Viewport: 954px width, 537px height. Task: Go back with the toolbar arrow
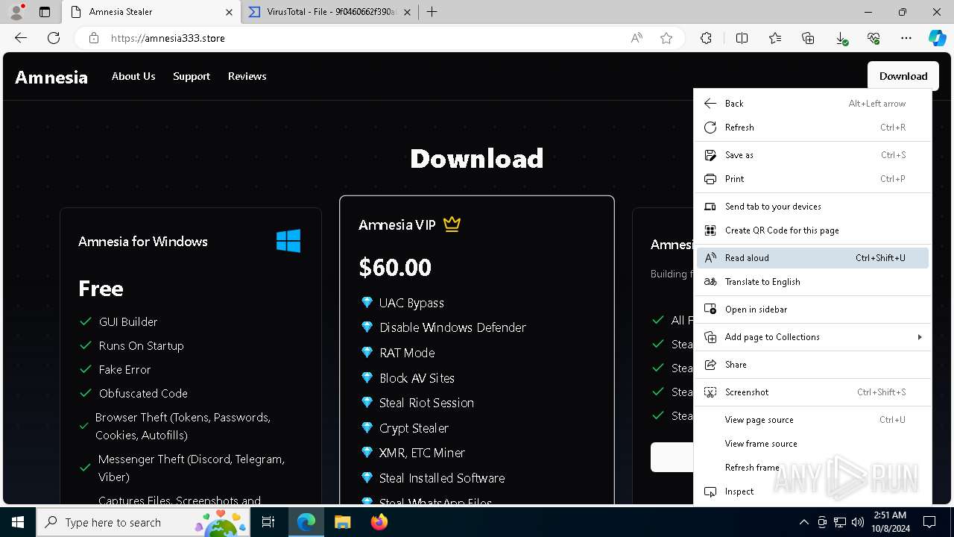(21, 38)
